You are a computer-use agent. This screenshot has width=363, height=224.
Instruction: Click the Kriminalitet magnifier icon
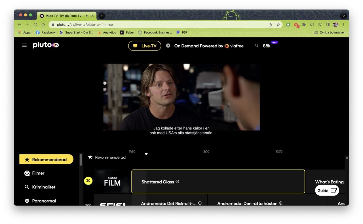coord(27,187)
